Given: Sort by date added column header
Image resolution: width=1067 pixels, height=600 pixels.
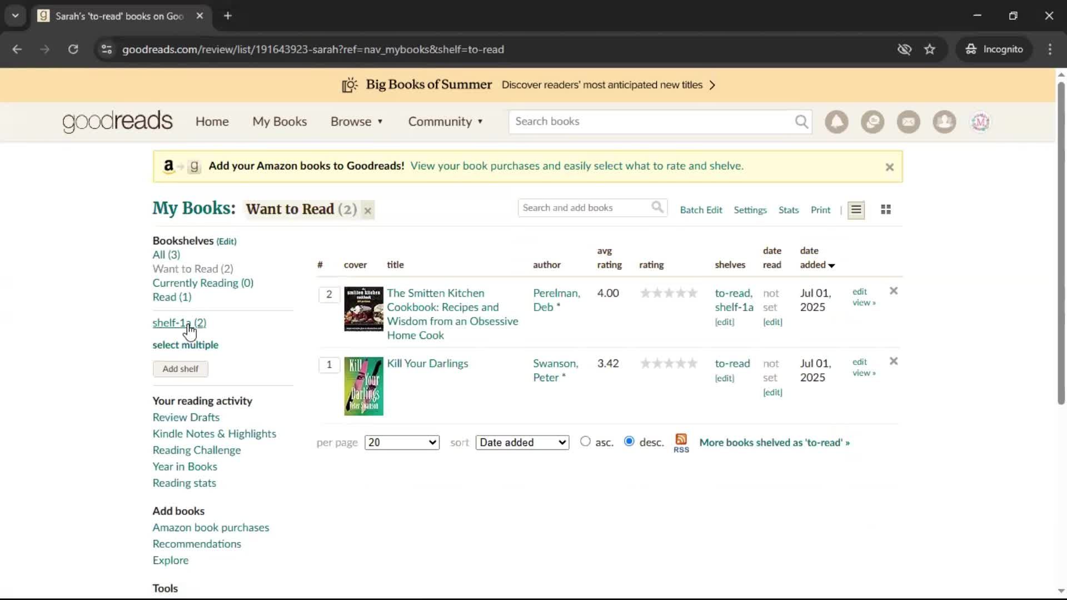Looking at the screenshot, I should (x=817, y=258).
